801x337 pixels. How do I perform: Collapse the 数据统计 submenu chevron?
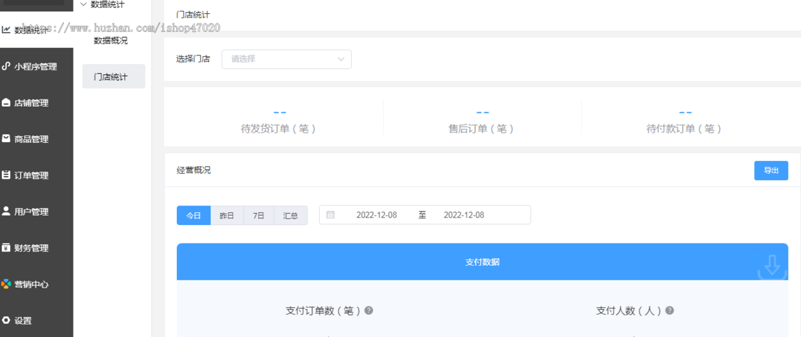point(83,4)
